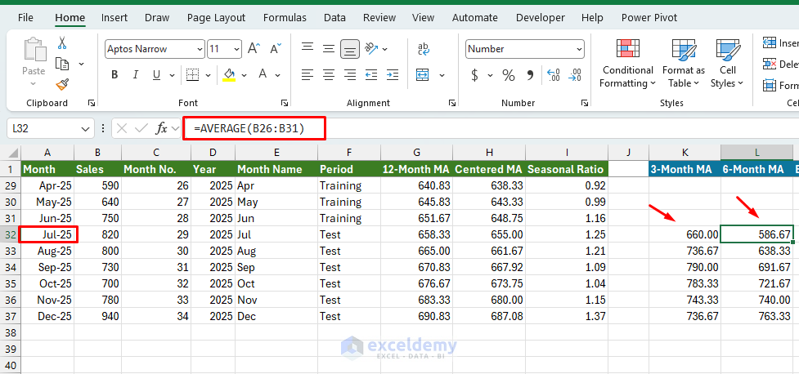799x374 pixels.
Task: Click the Centered MA value 687.08
Action: pos(489,316)
